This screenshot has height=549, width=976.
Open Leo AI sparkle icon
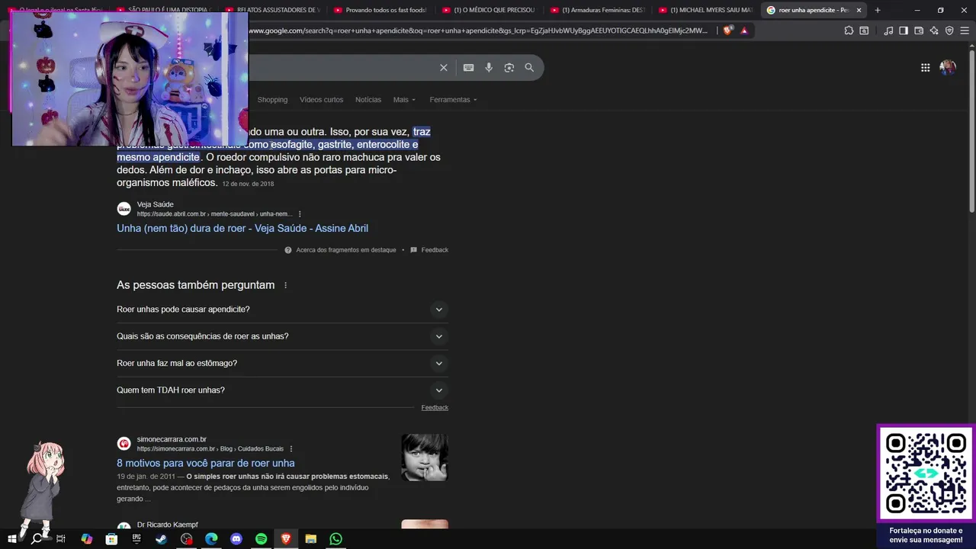[934, 30]
